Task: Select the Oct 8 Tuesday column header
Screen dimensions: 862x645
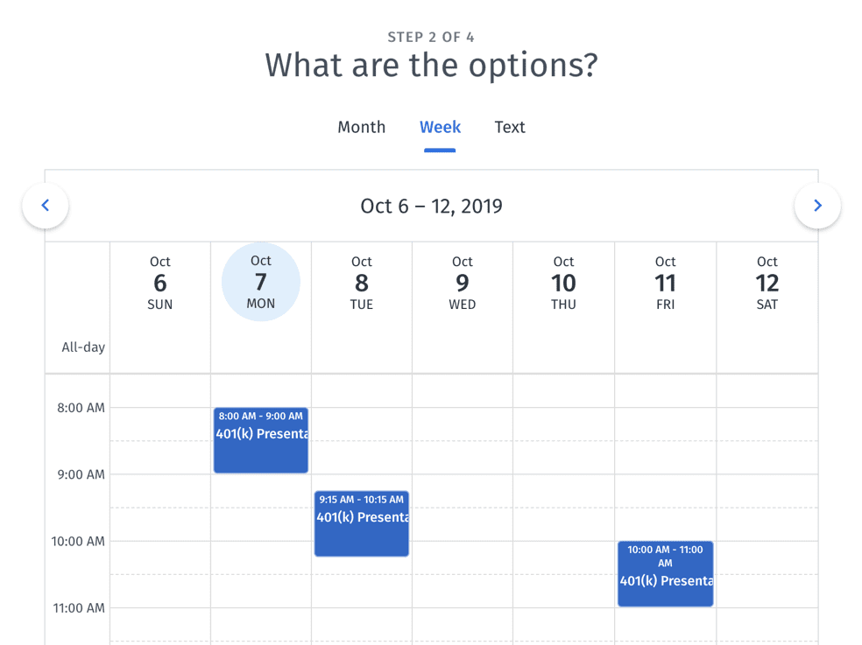Action: pos(362,283)
